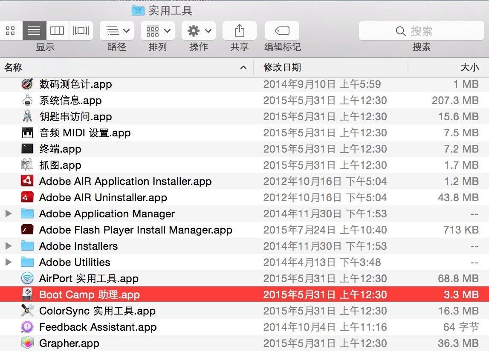Open the Action (操作) gear menu
489x352 pixels.
pos(198,31)
